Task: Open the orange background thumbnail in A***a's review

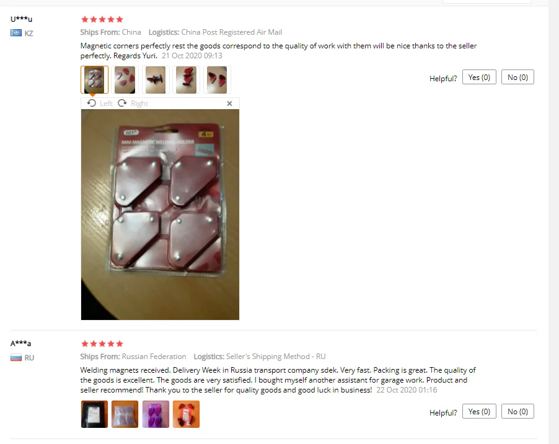Action: coord(186,414)
